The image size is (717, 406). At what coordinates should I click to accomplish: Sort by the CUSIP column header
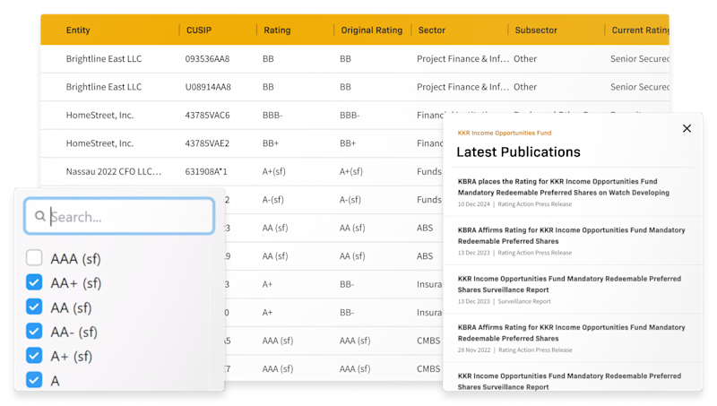(x=199, y=30)
